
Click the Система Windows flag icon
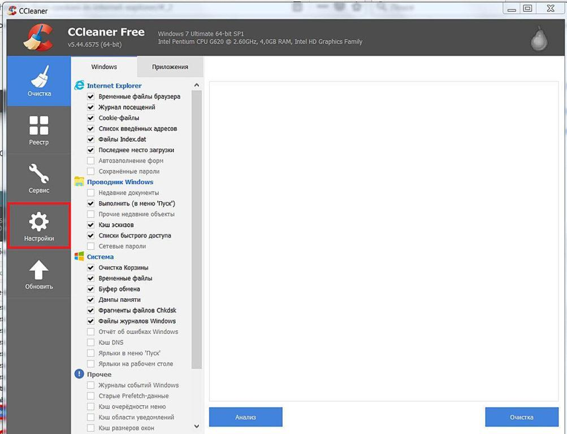(x=79, y=257)
